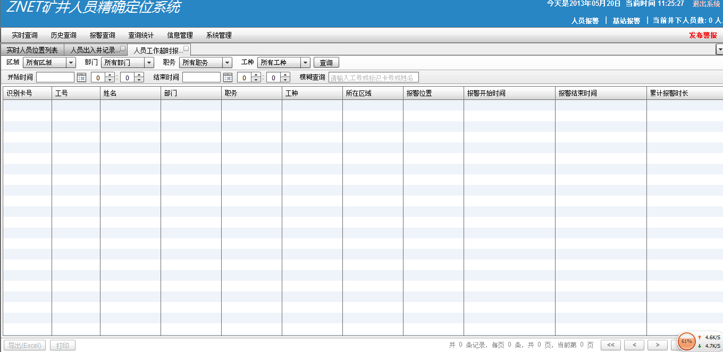
Task: Go to first page with << button
Action: click(x=610, y=345)
